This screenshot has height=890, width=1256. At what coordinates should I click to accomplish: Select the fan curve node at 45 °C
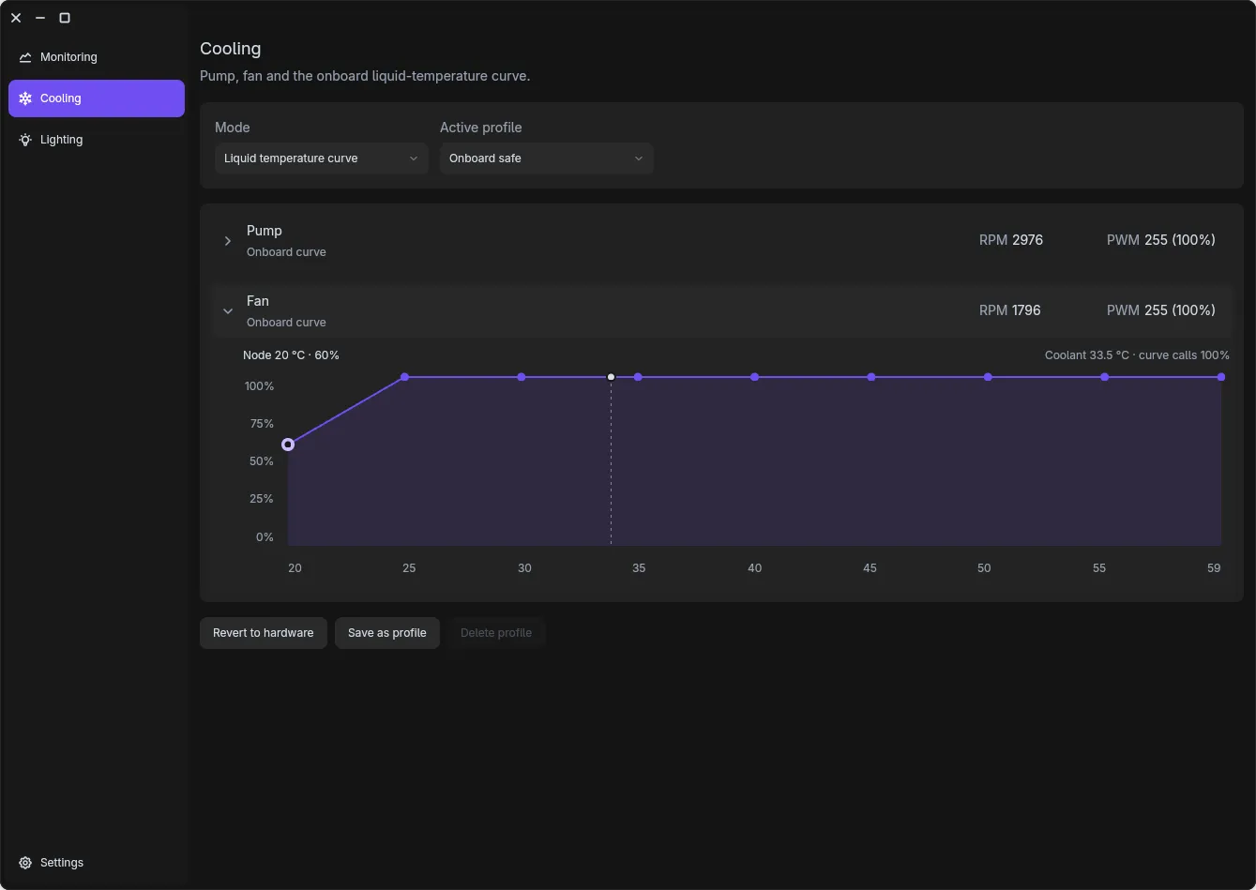click(871, 377)
